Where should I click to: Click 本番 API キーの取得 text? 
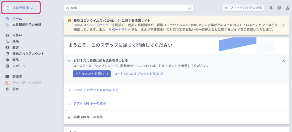(88, 117)
